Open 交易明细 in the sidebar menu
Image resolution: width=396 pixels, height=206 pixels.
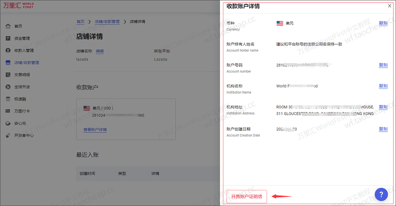[22, 75]
